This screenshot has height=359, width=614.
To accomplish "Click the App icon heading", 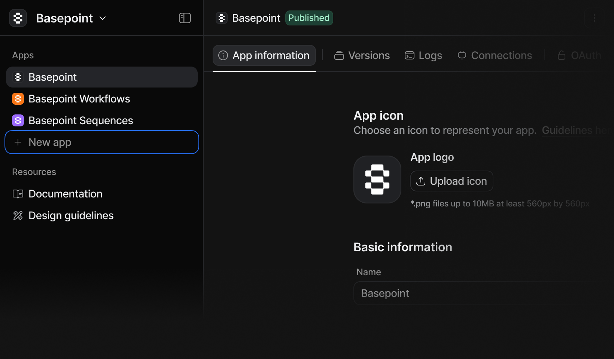I will 379,116.
